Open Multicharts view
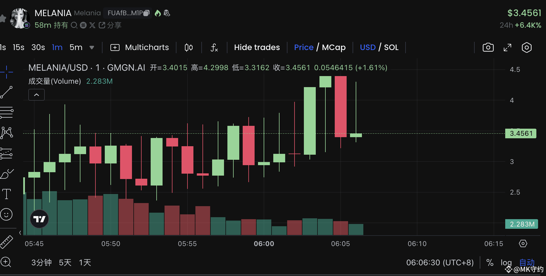 pos(140,47)
